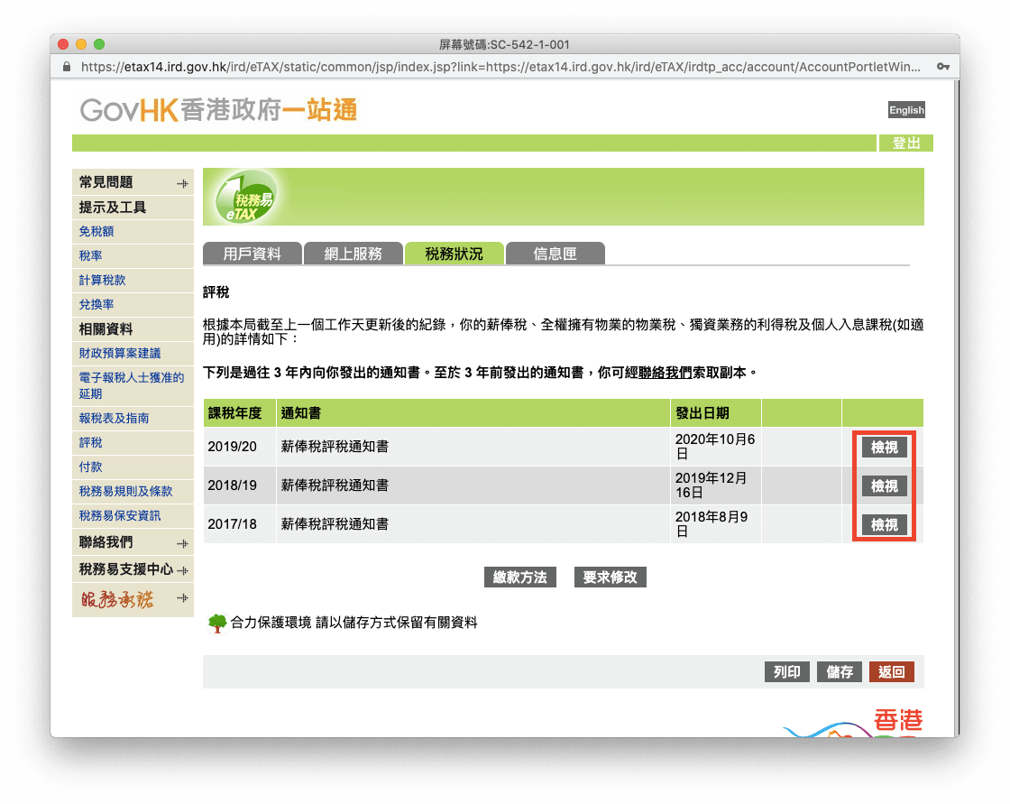This screenshot has height=804, width=1010.
Task: Click the 常見問題 sidebar heading
Action: pos(106,182)
